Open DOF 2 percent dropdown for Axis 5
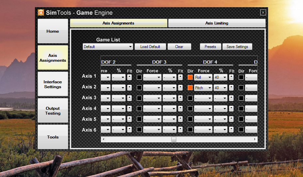Viewport: 303px width, 177px height. (119, 119)
